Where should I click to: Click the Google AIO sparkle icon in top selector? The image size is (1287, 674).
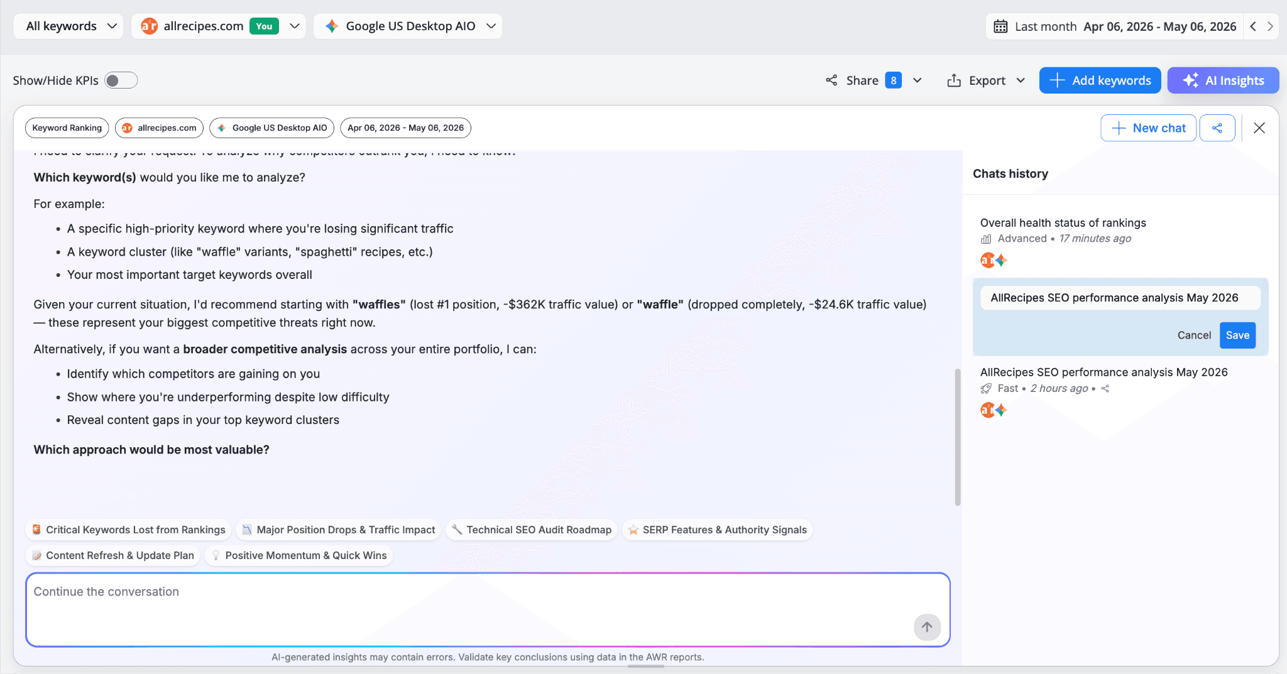click(x=332, y=26)
